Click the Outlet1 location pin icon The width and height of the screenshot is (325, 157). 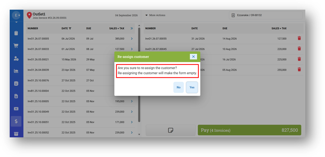(29, 15)
